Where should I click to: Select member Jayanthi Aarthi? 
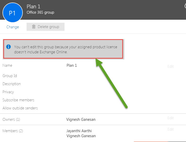click(79, 131)
